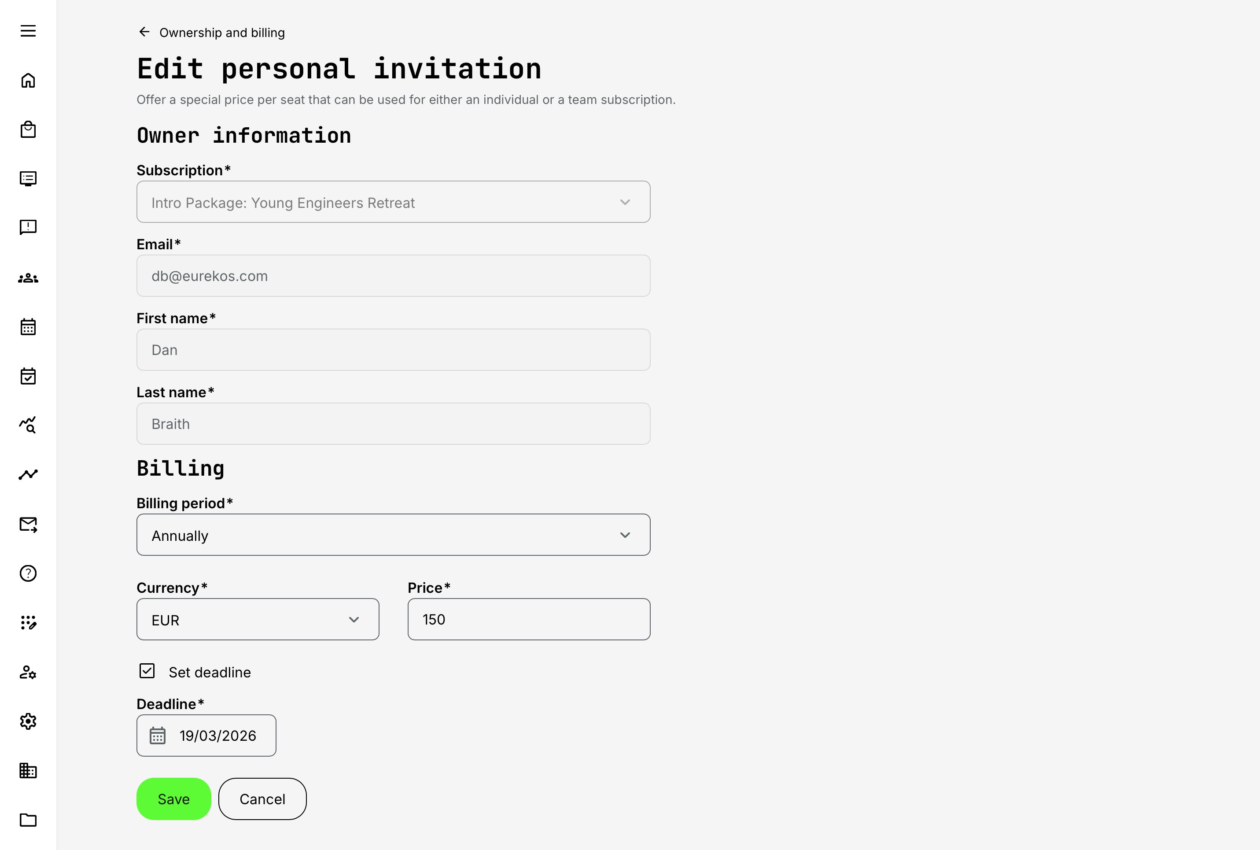The height and width of the screenshot is (850, 1260).
Task: Open the Home page from the sidebar
Action: tap(28, 80)
